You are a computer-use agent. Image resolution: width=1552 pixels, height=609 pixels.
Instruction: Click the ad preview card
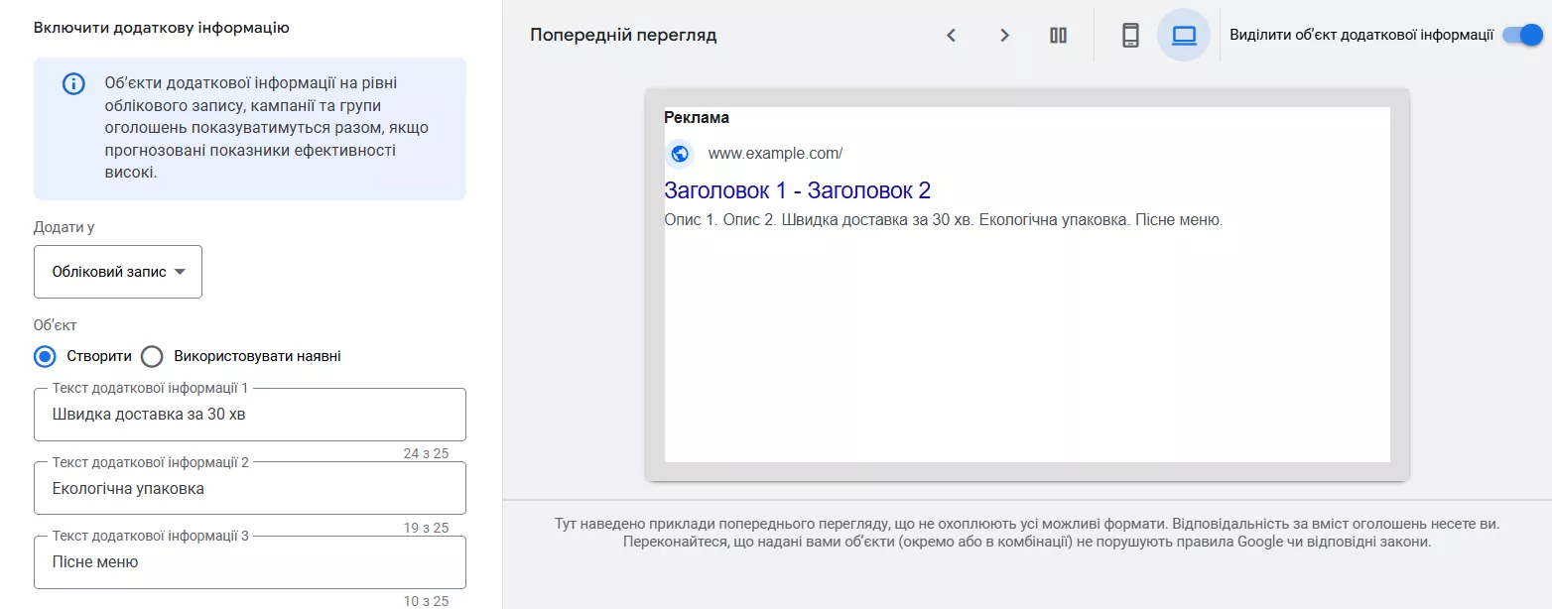coord(1029,347)
